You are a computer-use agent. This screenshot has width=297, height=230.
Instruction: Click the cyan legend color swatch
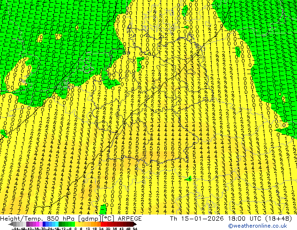[57, 224]
